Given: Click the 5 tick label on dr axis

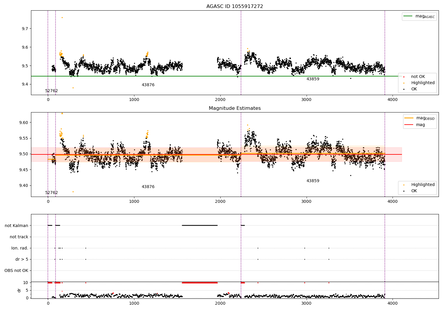Looking at the screenshot, I should pos(27,290).
